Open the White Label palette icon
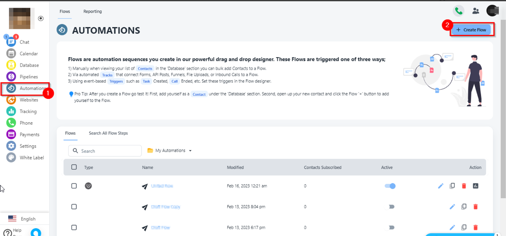This screenshot has height=236, width=506. 12,158
